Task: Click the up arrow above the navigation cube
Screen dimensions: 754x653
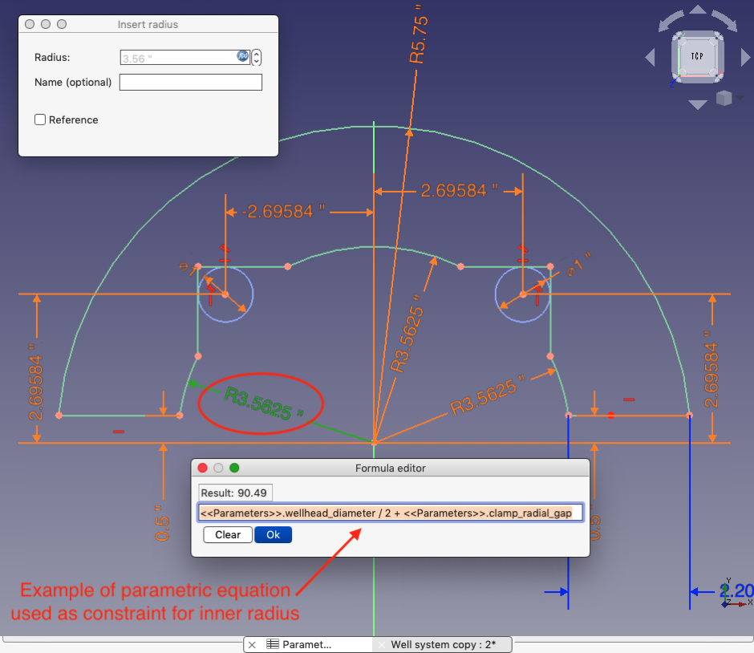Action: tap(697, 8)
